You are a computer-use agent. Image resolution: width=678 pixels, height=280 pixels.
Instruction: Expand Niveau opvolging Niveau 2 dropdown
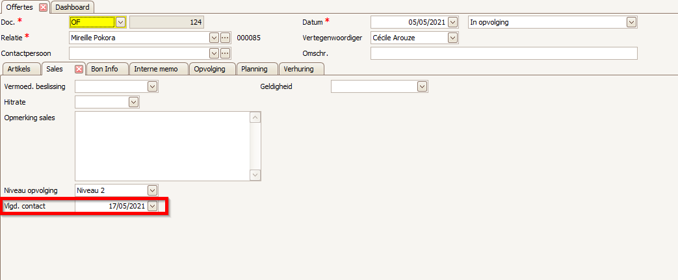(152, 190)
